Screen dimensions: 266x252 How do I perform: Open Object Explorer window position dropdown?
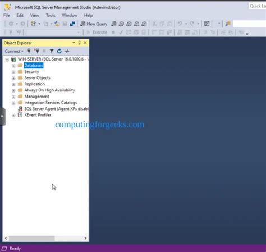(x=74, y=43)
